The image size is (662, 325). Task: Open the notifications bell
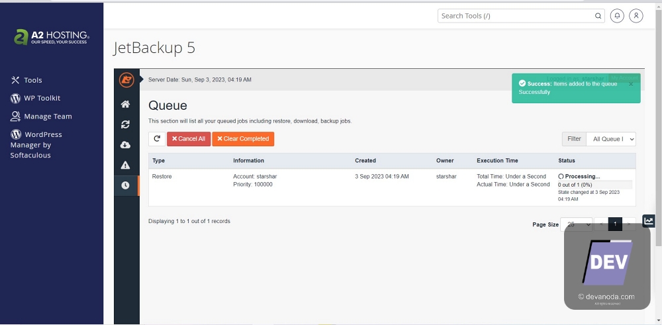617,16
